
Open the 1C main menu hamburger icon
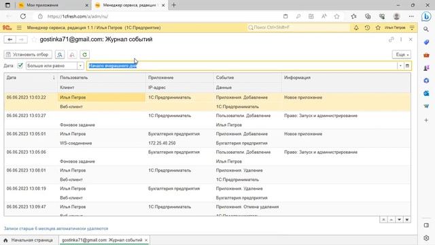point(19,27)
